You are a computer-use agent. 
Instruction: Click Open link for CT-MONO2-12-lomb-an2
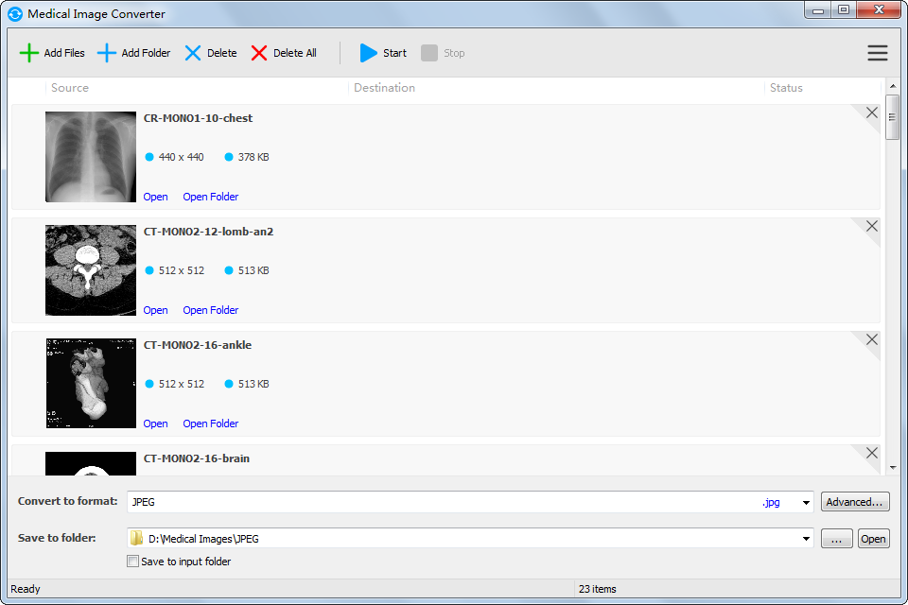coord(155,310)
